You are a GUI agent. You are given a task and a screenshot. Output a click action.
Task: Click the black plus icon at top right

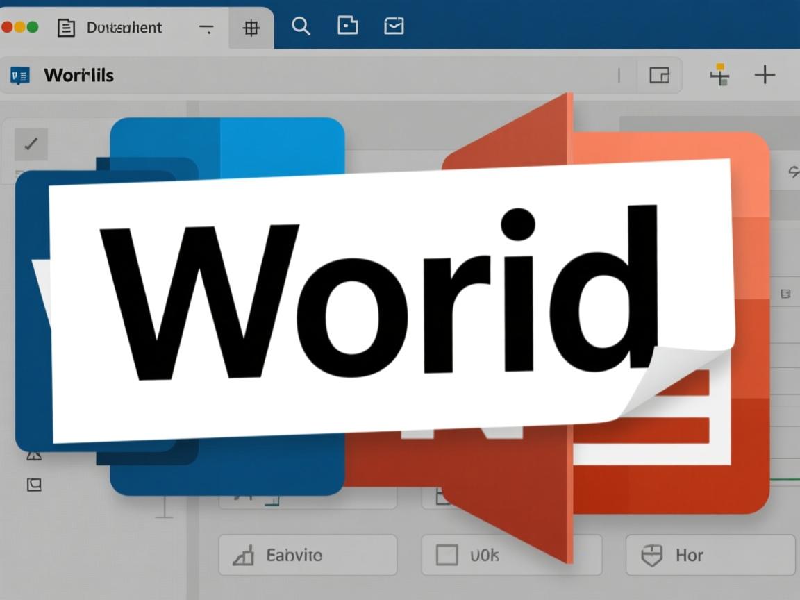pos(765,74)
